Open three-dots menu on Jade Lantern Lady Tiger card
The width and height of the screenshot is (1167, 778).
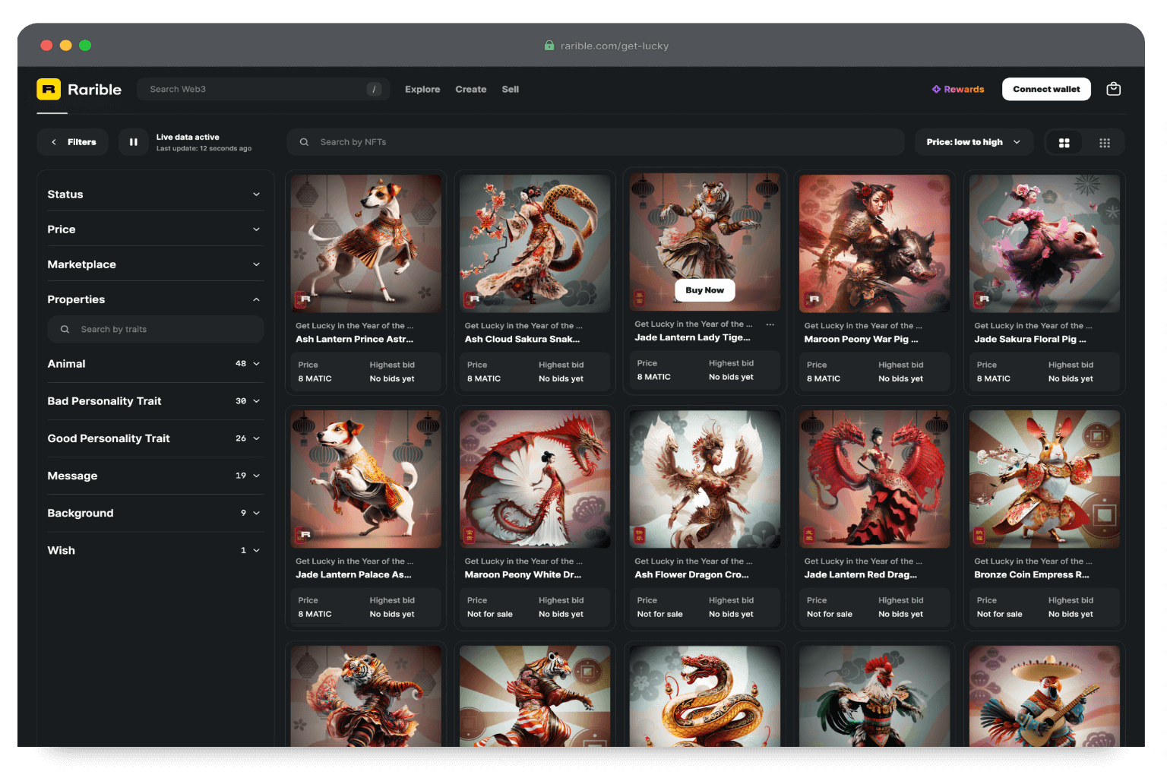coord(770,324)
